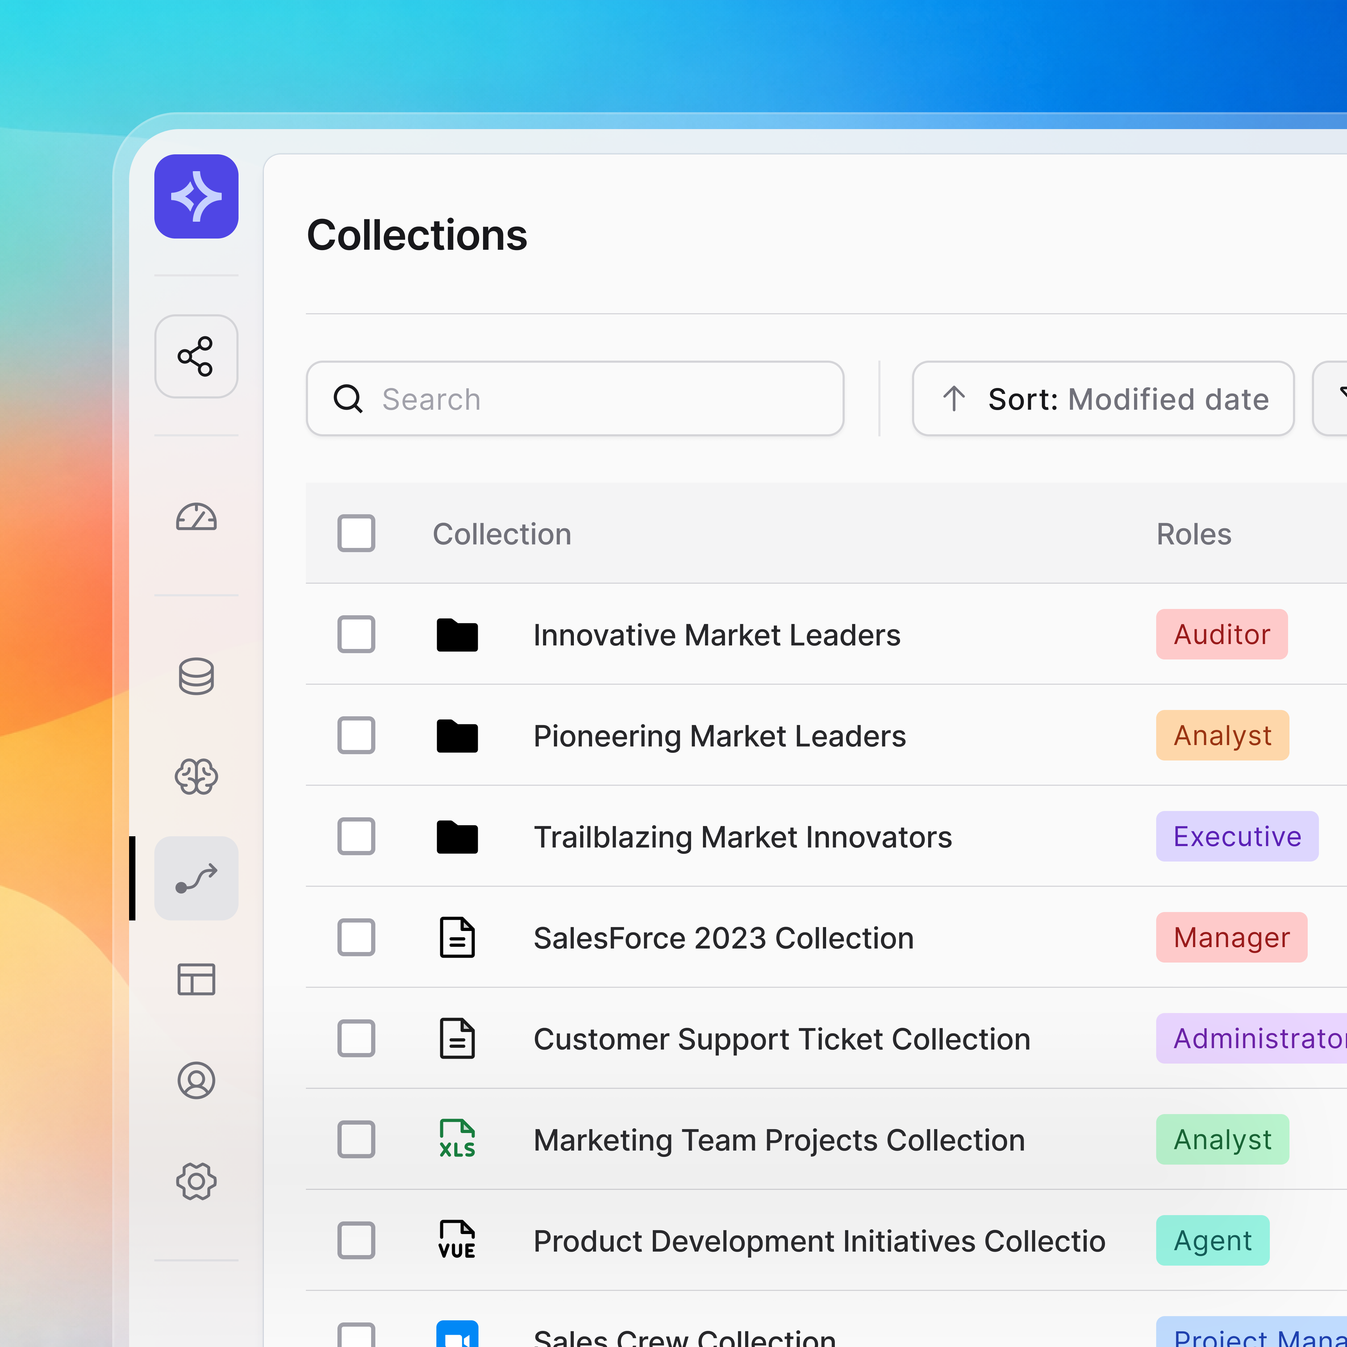Open Pioneering Market Leaders collection
Viewport: 1347px width, 1347px height.
click(x=719, y=736)
